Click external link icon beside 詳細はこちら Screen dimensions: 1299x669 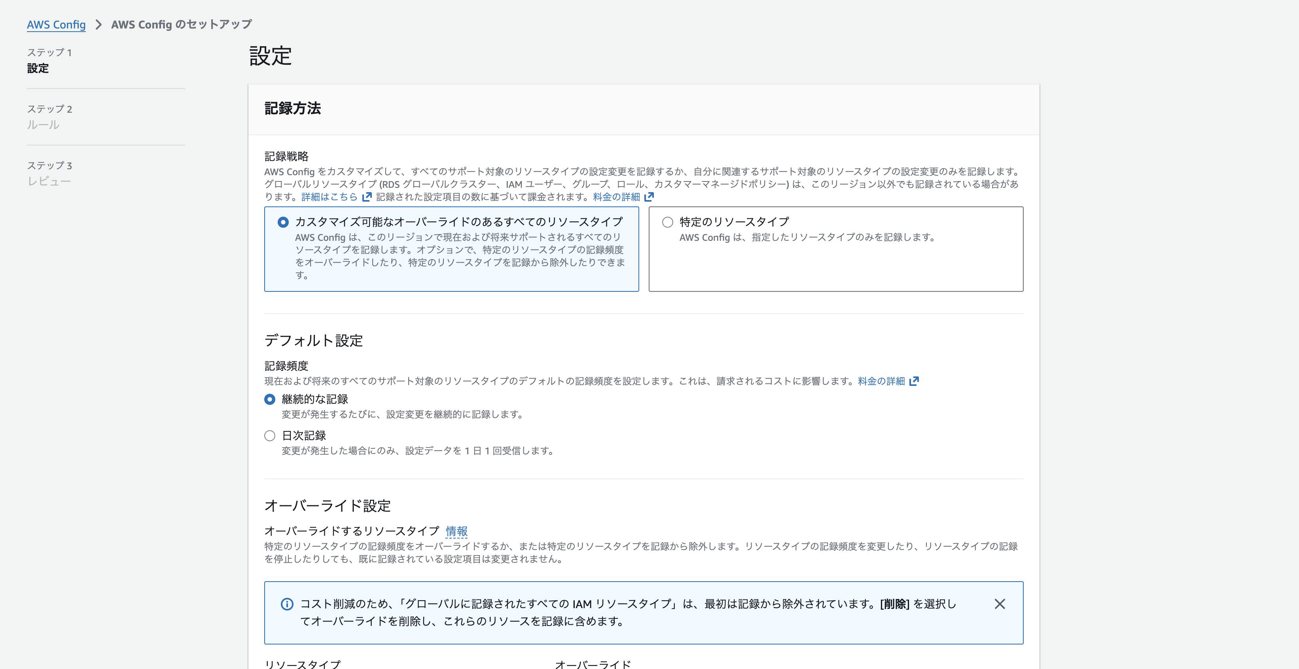pyautogui.click(x=367, y=197)
